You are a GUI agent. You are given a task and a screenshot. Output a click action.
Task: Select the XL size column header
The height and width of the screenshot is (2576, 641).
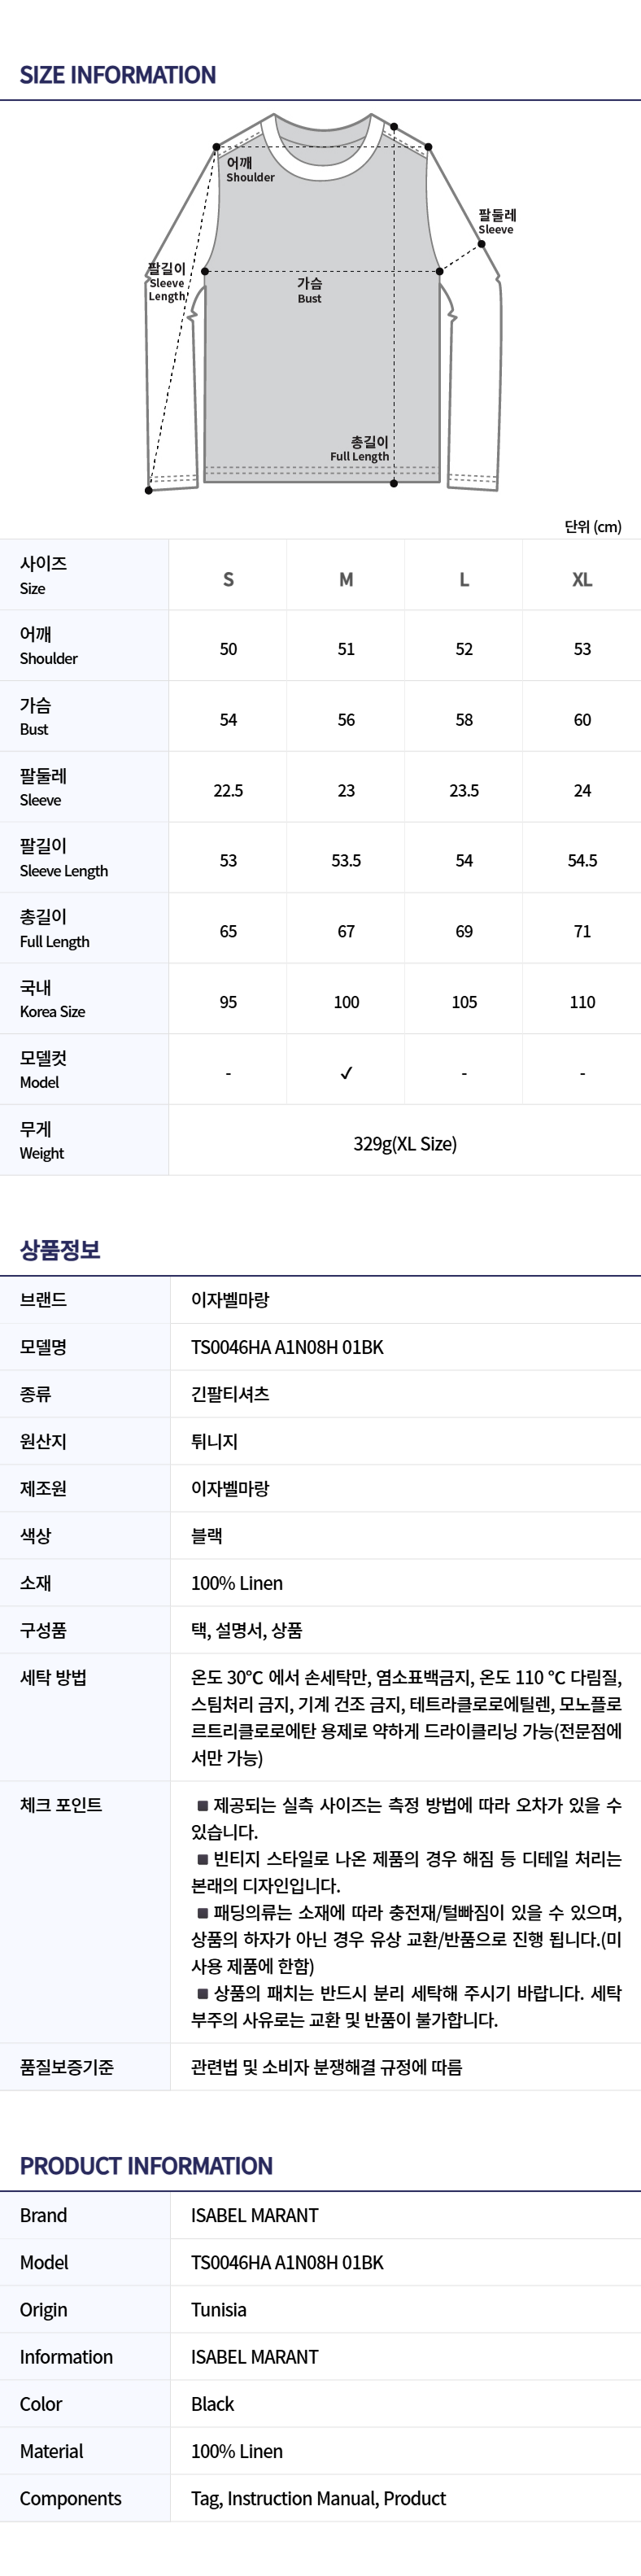pos(582,579)
